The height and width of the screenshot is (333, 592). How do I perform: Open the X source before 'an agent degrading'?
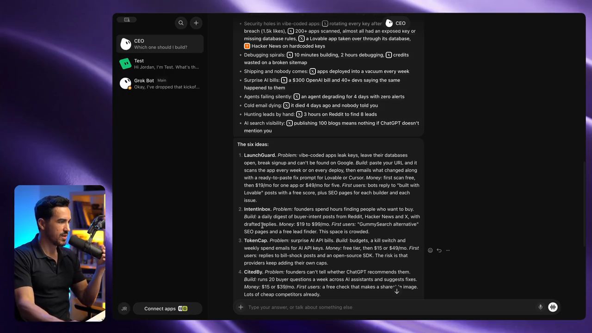coord(297,97)
